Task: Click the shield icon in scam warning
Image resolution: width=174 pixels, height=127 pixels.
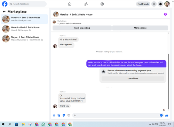Action: tap(103, 72)
